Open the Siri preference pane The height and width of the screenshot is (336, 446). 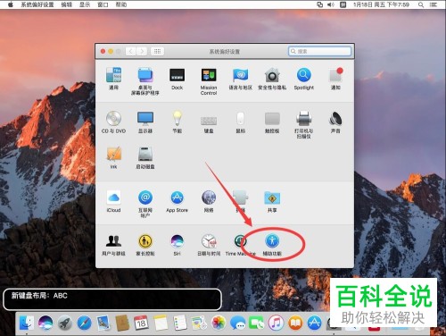pos(177,245)
